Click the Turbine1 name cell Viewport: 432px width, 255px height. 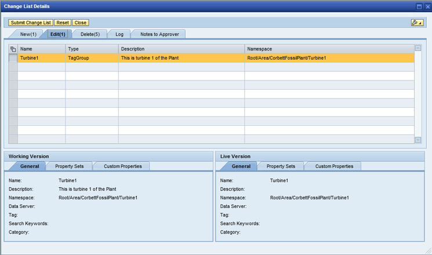pyautogui.click(x=41, y=58)
